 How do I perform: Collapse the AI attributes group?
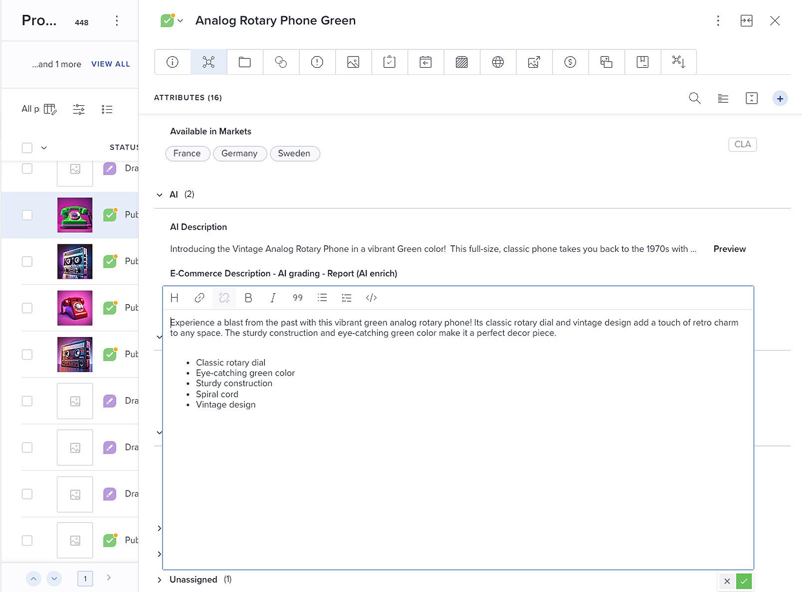(x=160, y=195)
